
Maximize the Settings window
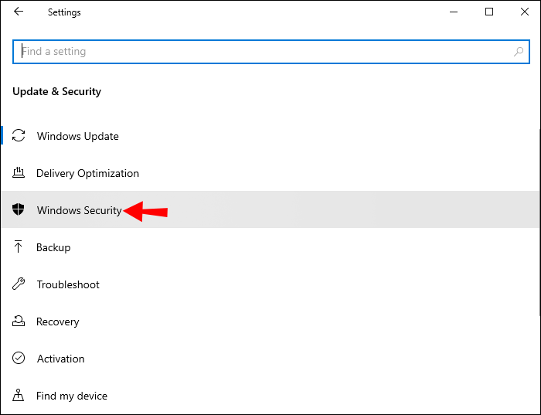click(489, 12)
